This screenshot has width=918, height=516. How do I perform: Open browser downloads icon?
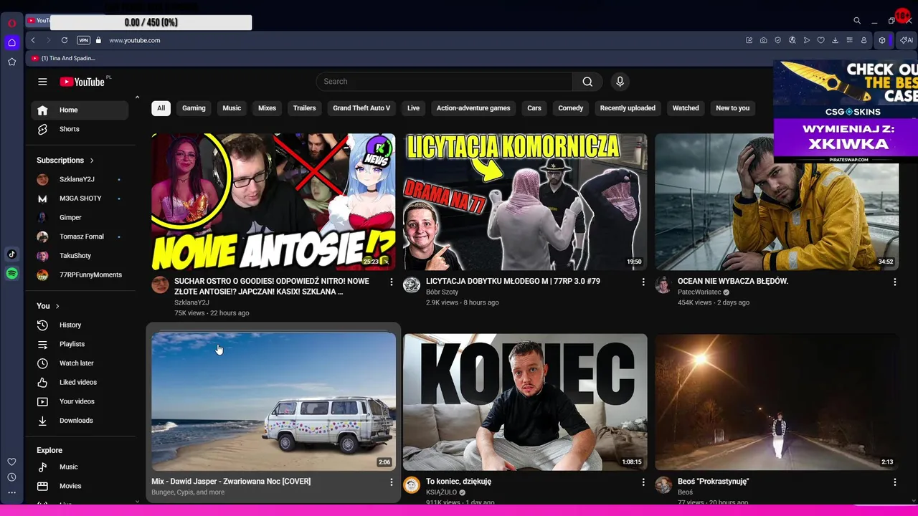[x=835, y=40]
